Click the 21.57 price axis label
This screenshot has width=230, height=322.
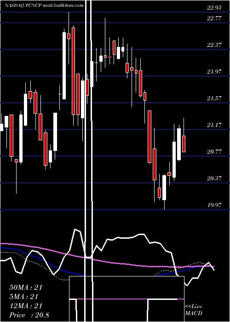(214, 98)
